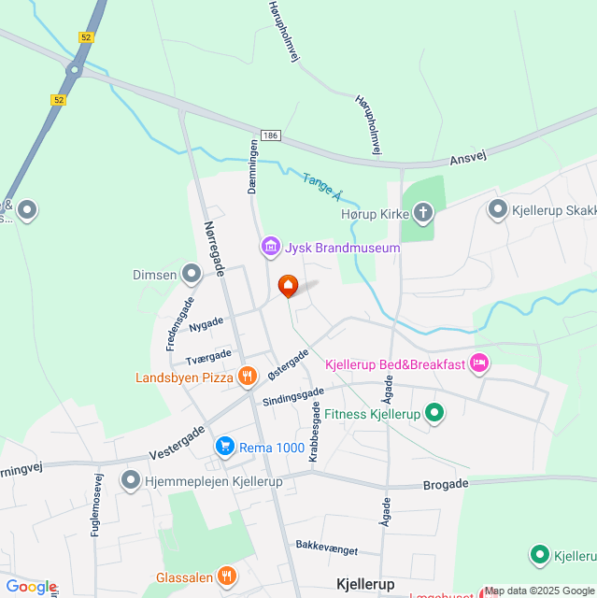Image resolution: width=597 pixels, height=598 pixels.
Task: Click the upper route 52 highway shield
Action: click(x=86, y=37)
